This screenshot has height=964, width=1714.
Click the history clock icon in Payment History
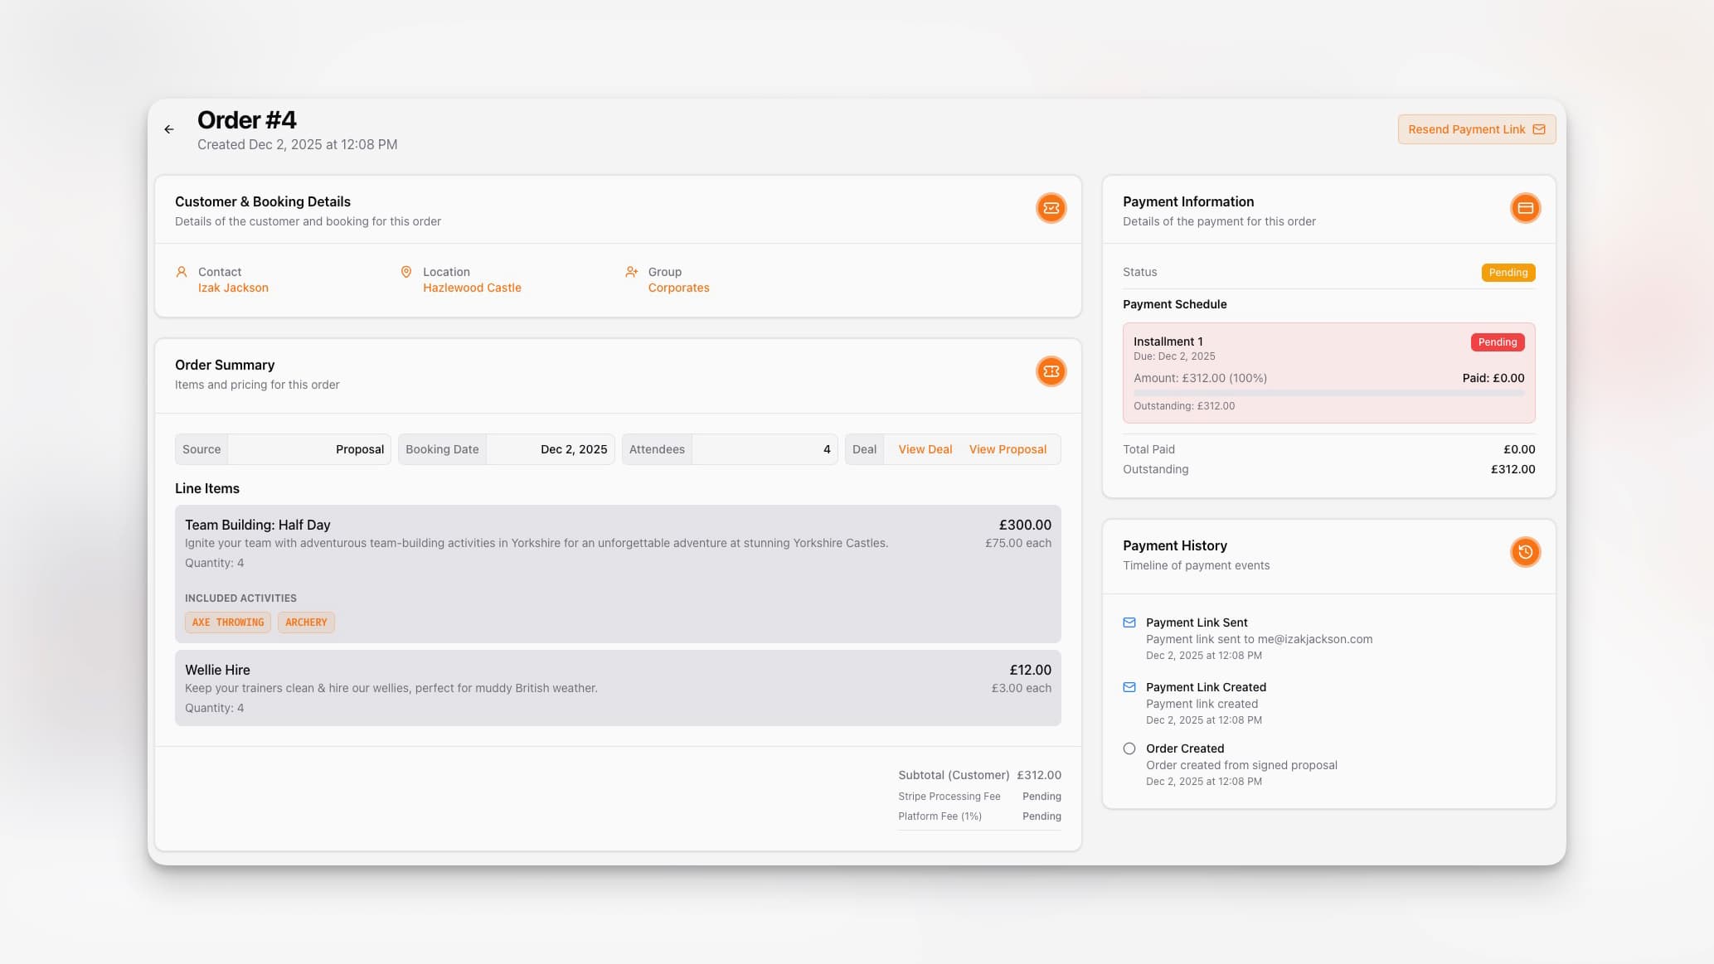1524,552
